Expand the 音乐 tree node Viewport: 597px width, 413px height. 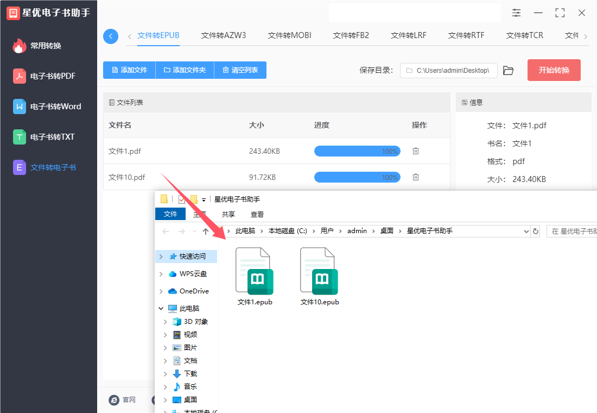(165, 387)
